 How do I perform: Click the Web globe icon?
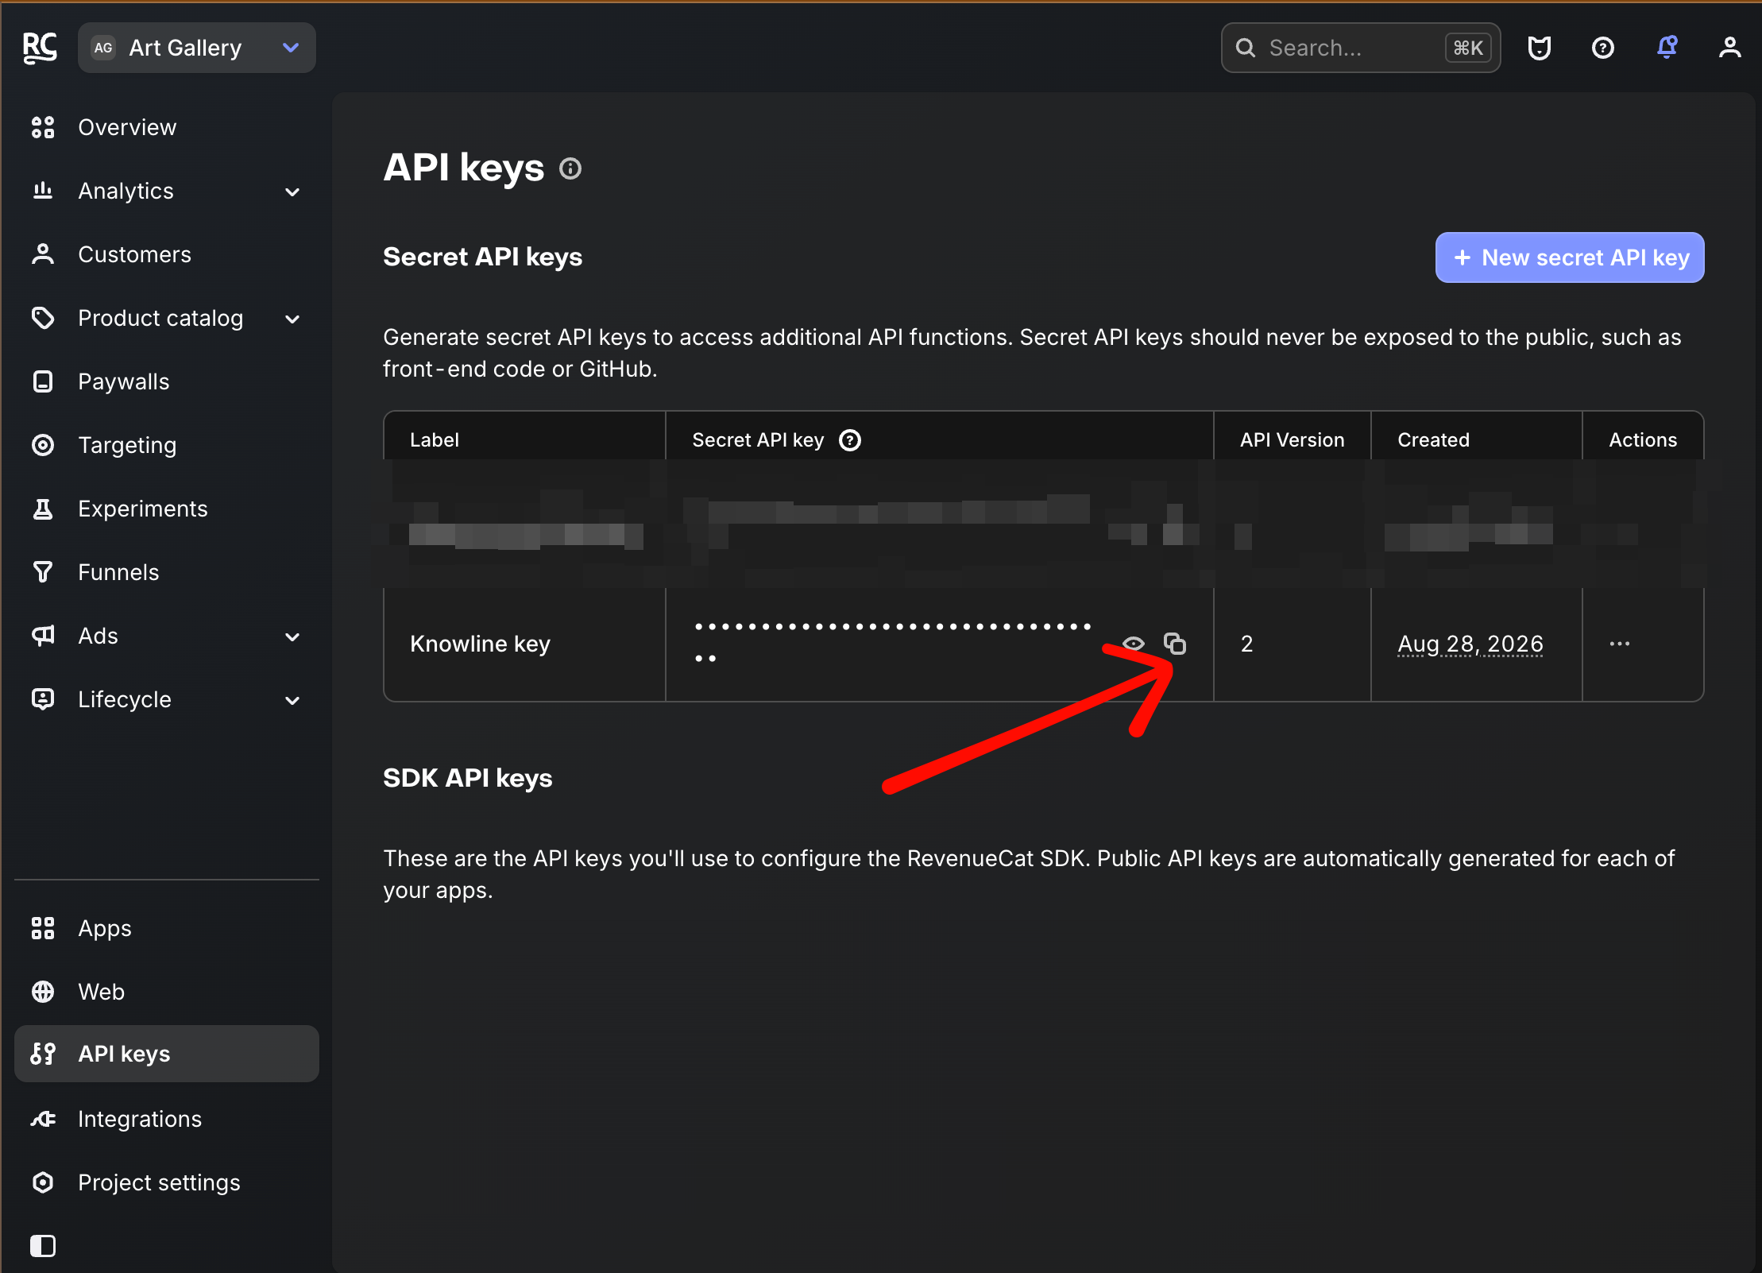(x=43, y=992)
